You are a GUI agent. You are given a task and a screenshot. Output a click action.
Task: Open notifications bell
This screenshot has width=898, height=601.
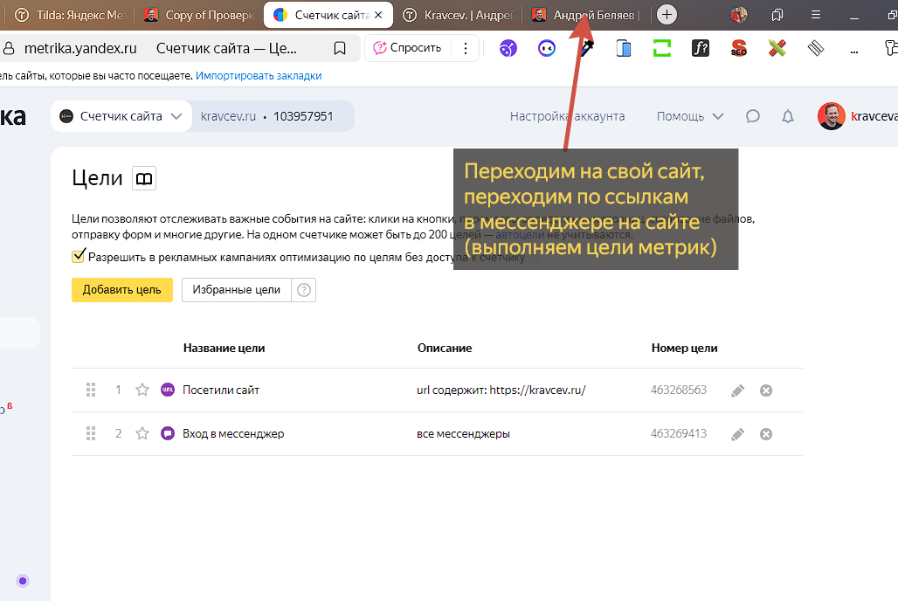tap(788, 116)
